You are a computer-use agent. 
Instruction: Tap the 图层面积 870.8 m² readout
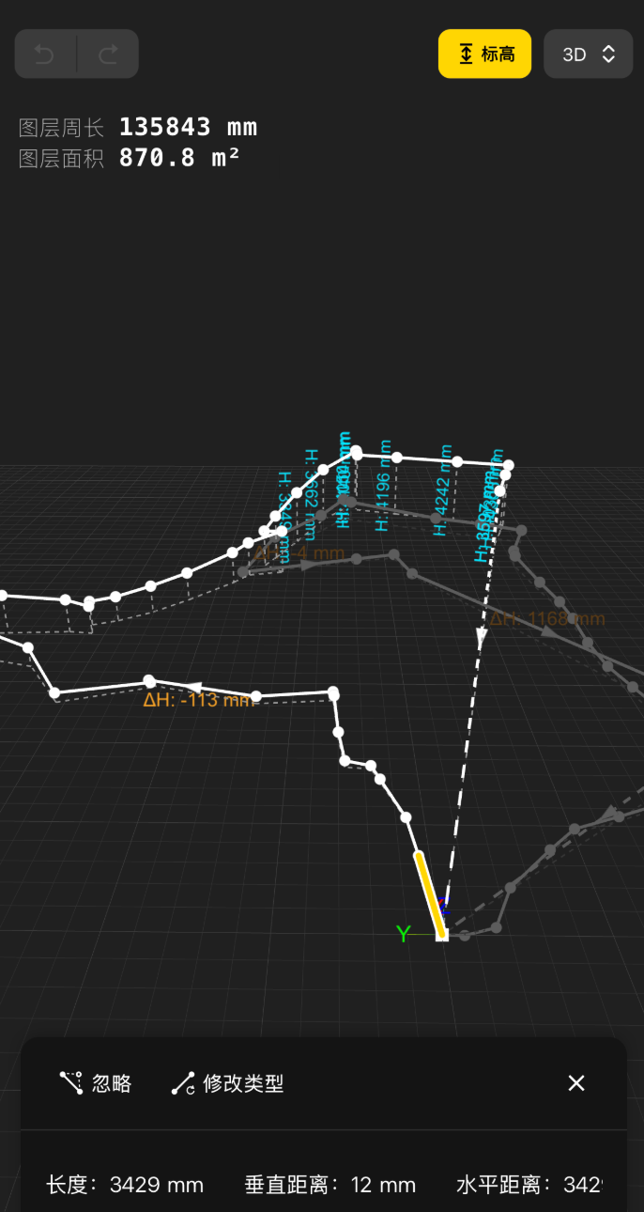[130, 158]
